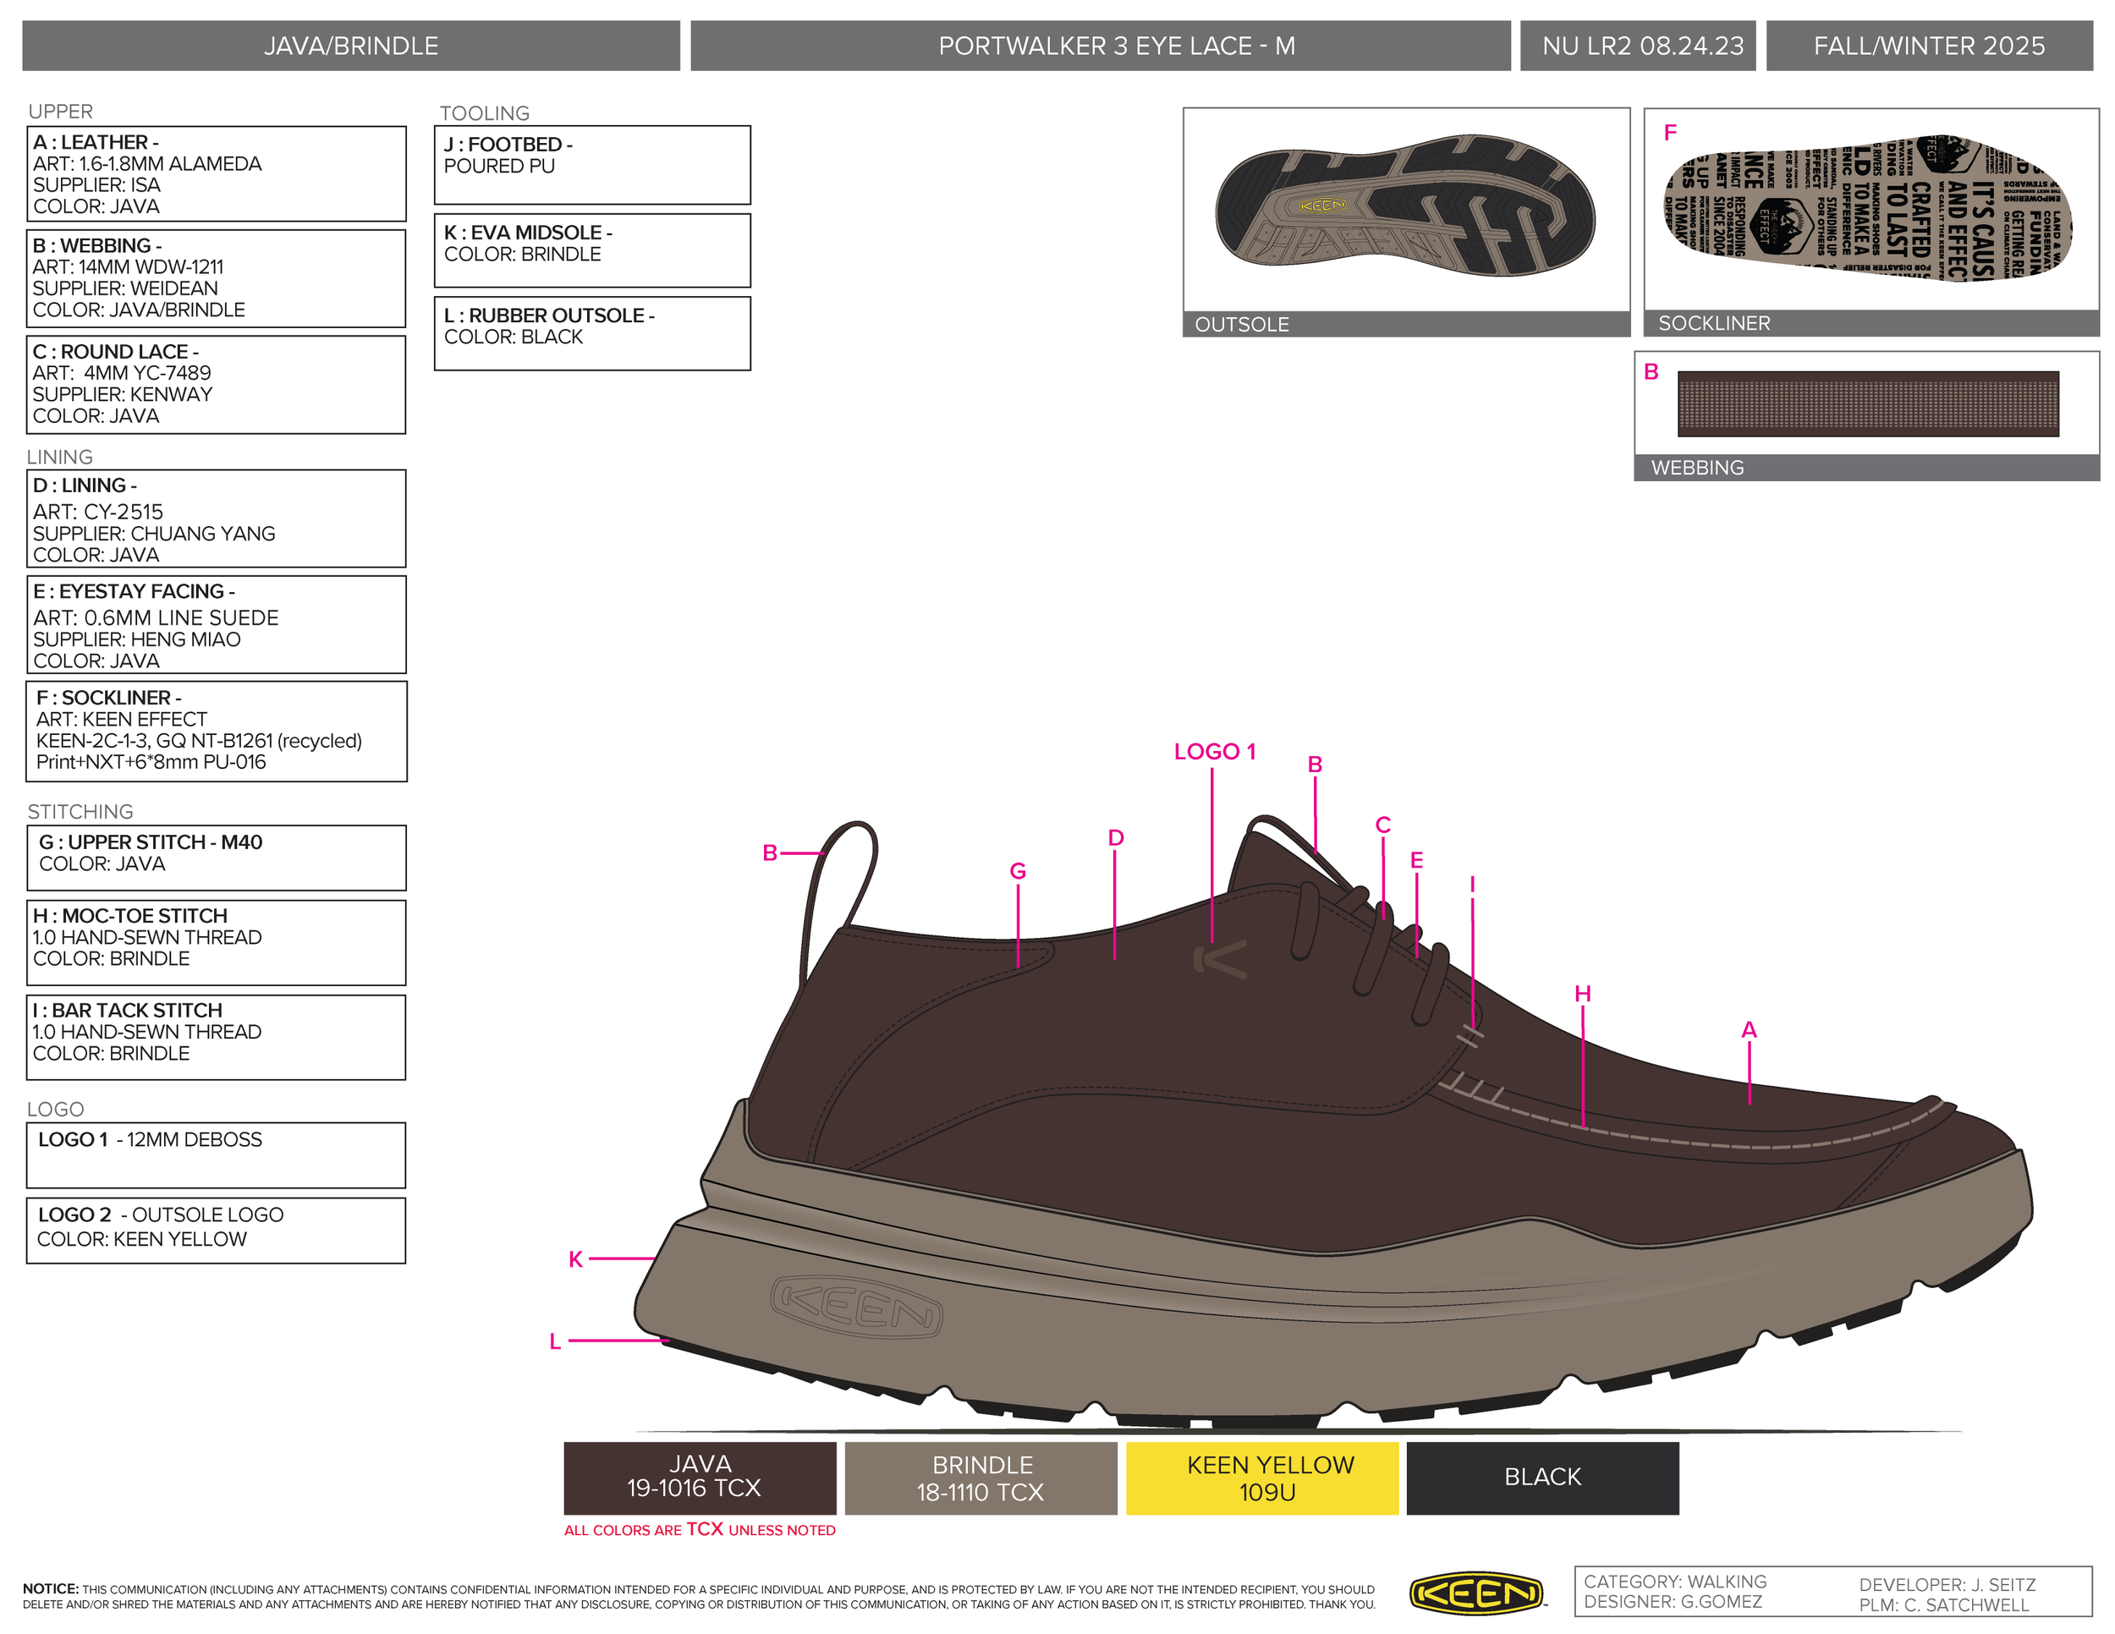2115x1634 pixels.
Task: Click the outsole thumbnail image
Action: pos(1404,209)
